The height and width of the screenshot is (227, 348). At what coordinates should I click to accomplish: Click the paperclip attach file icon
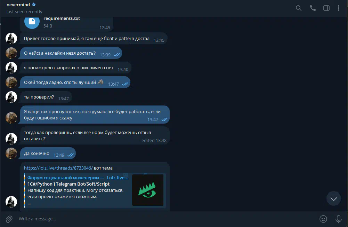pos(9,219)
